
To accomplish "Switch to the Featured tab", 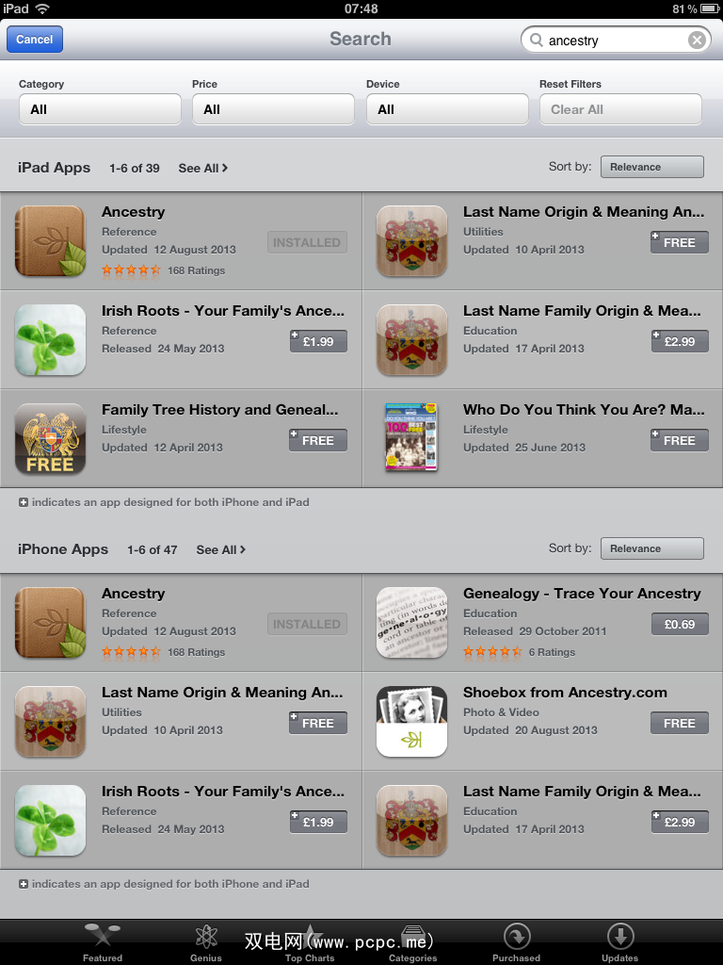I will (103, 942).
